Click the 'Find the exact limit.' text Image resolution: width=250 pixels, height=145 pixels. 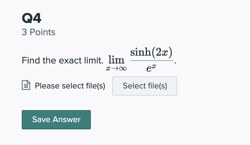[62, 60]
